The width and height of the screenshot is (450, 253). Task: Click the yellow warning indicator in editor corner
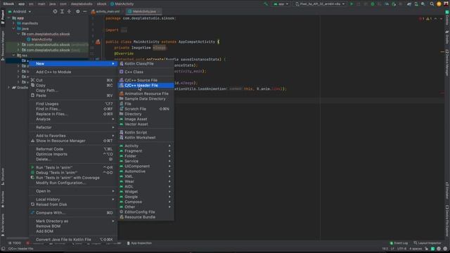[x=429, y=19]
